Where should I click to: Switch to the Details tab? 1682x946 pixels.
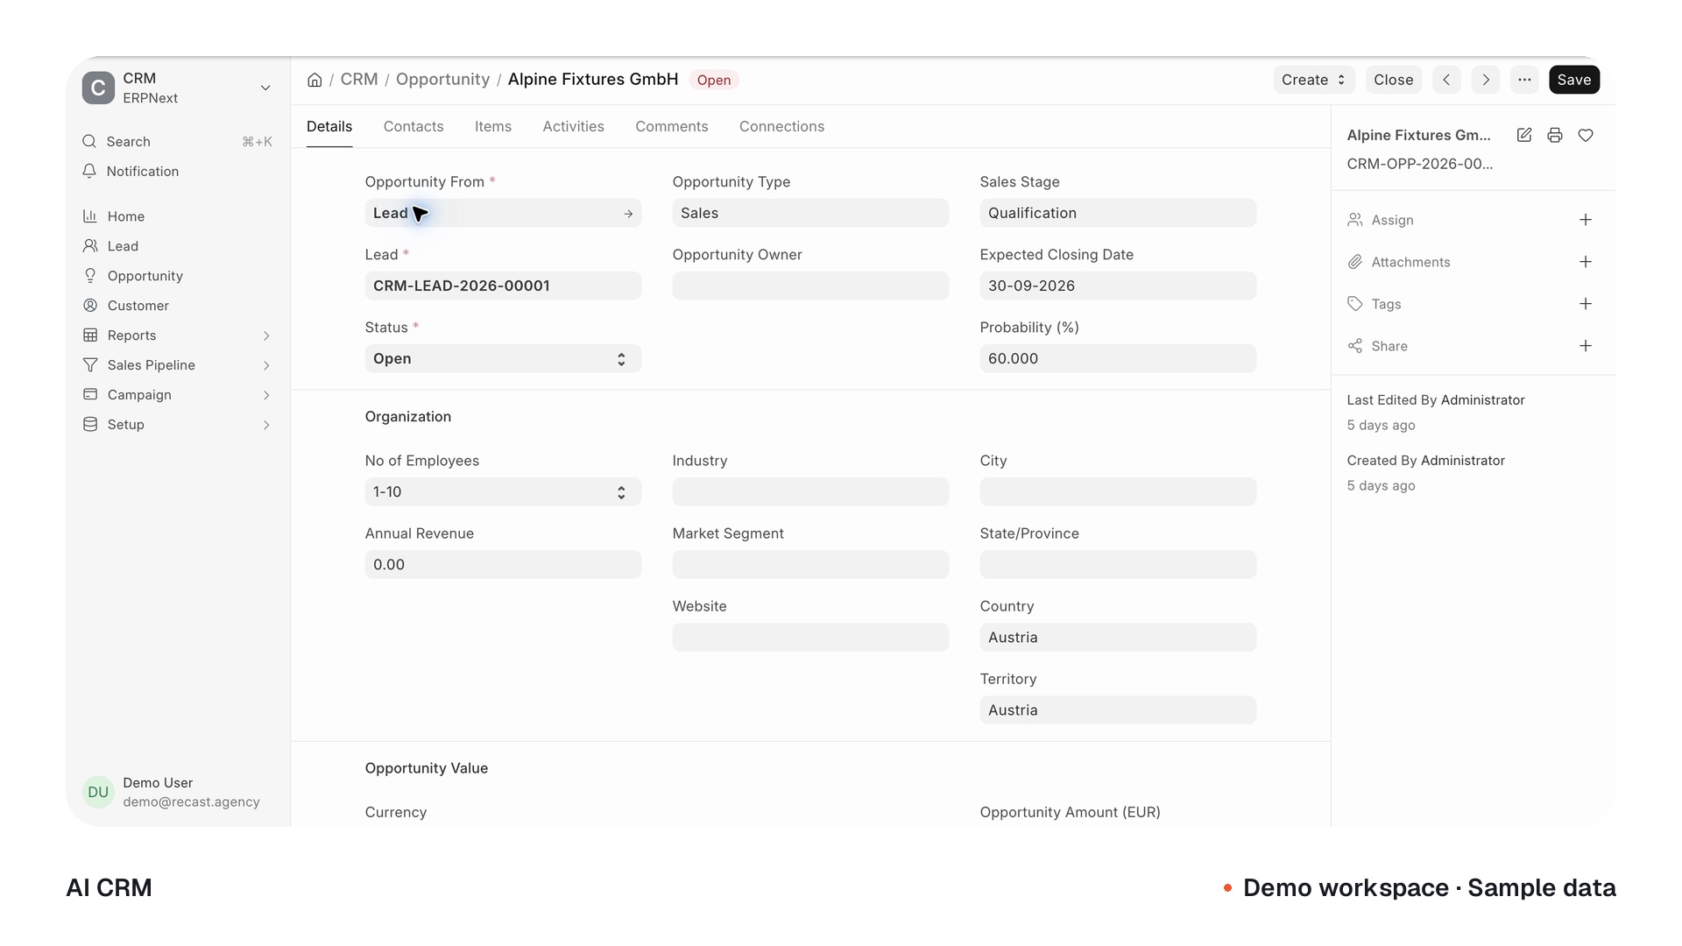pyautogui.click(x=329, y=126)
